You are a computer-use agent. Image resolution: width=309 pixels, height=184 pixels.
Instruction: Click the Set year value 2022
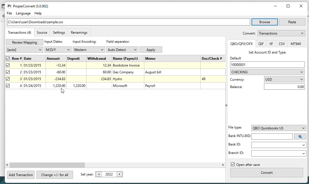109,174
